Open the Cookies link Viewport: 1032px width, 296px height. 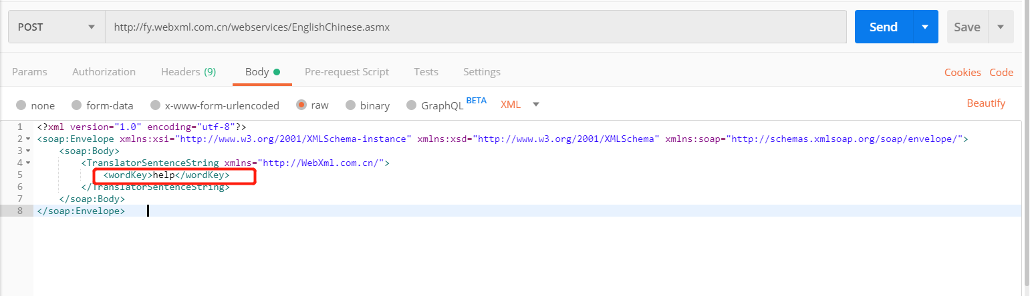(962, 73)
